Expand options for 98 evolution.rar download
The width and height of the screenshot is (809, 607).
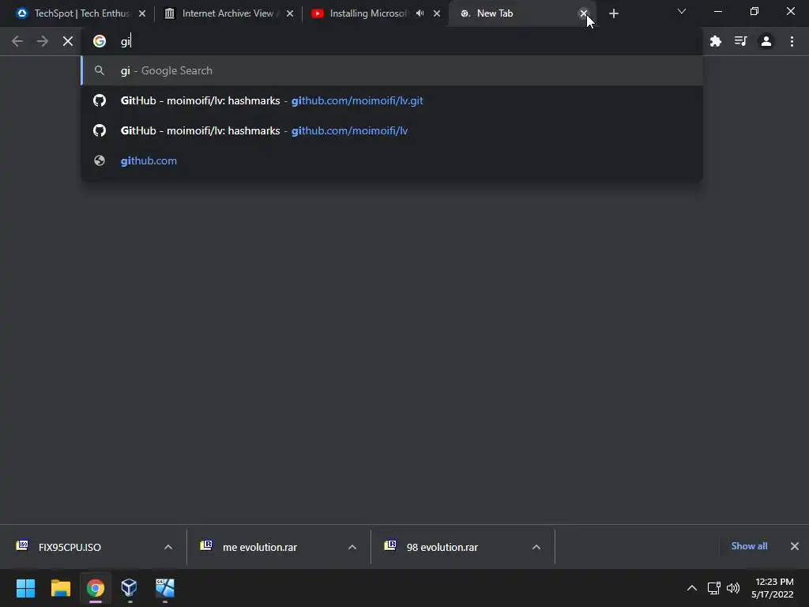coord(536,547)
